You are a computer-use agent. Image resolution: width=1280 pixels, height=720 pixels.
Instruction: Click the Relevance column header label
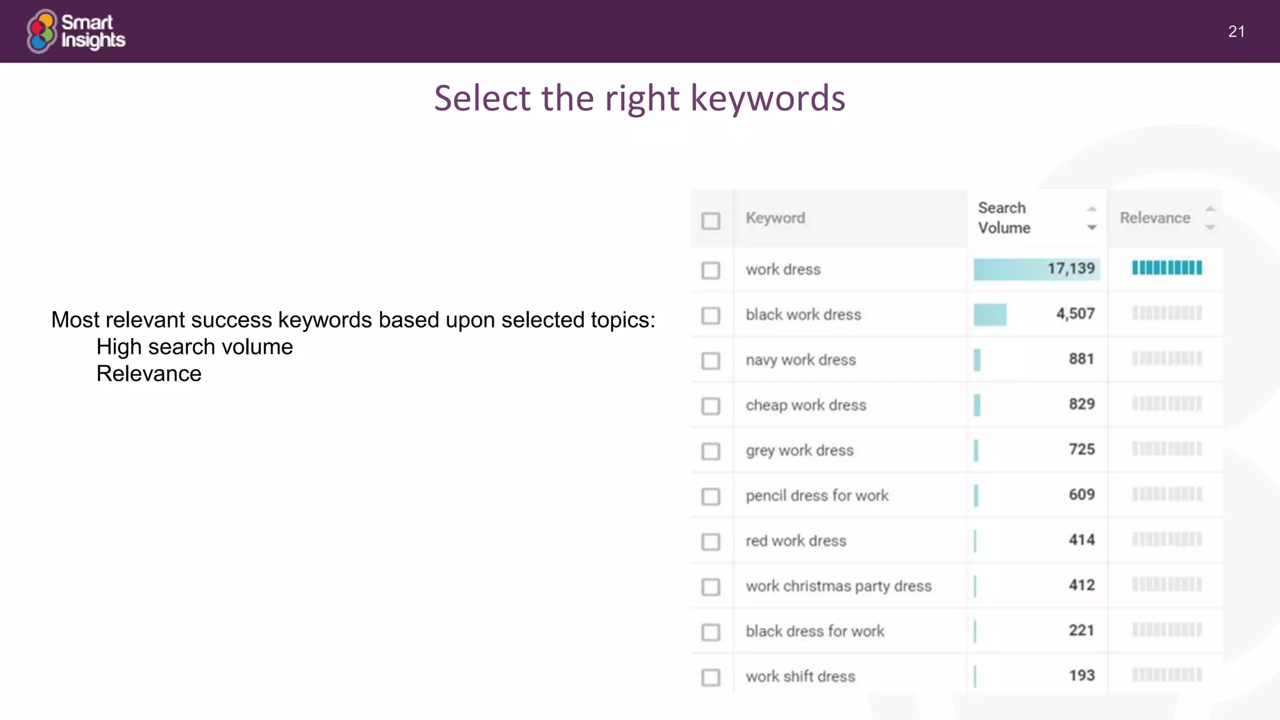tap(1155, 218)
